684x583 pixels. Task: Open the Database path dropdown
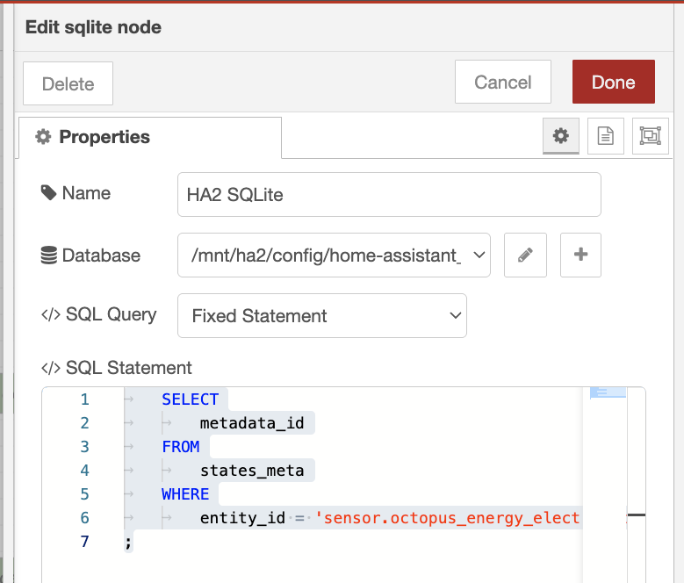tap(334, 256)
